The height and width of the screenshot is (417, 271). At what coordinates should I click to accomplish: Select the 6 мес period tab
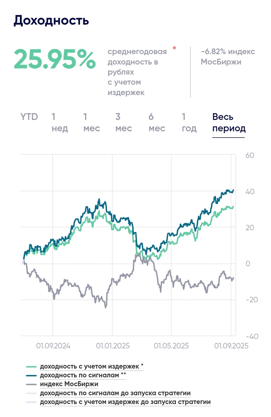(x=156, y=123)
